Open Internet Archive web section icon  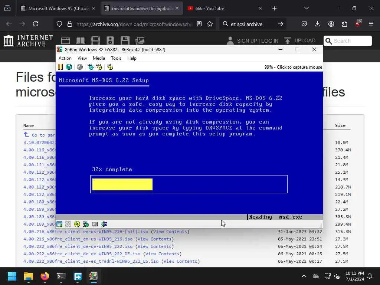(x=66, y=40)
